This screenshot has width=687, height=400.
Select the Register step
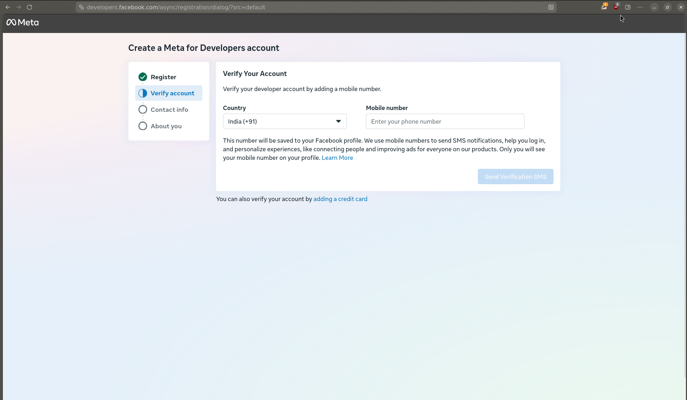(x=169, y=77)
